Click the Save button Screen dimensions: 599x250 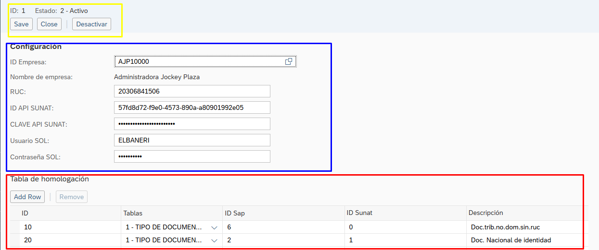21,24
